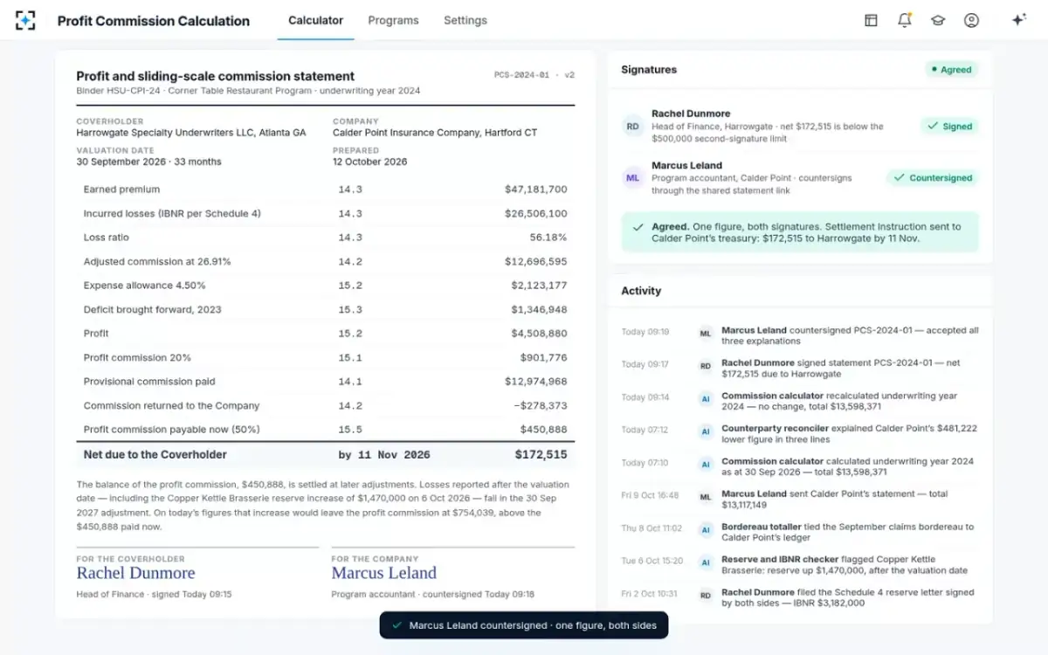The image size is (1048, 655).
Task: Open the learning graduation-cap icon
Action: tap(938, 20)
